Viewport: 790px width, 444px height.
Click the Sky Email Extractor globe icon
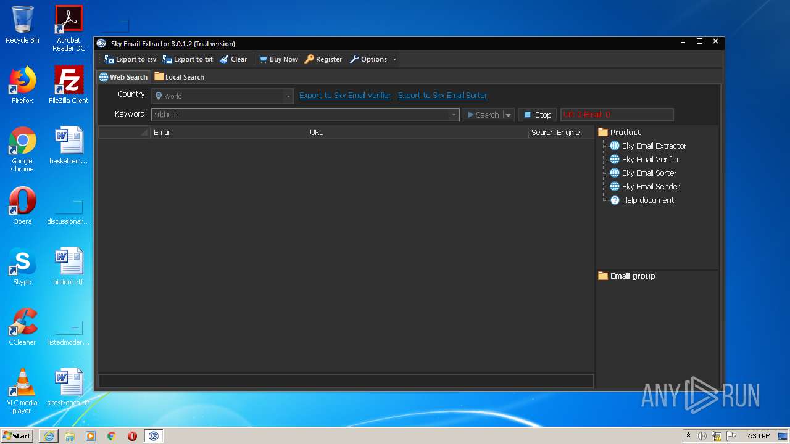click(615, 146)
